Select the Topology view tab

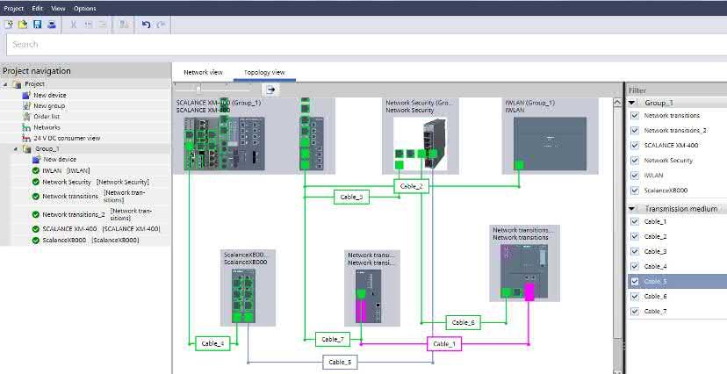point(264,72)
